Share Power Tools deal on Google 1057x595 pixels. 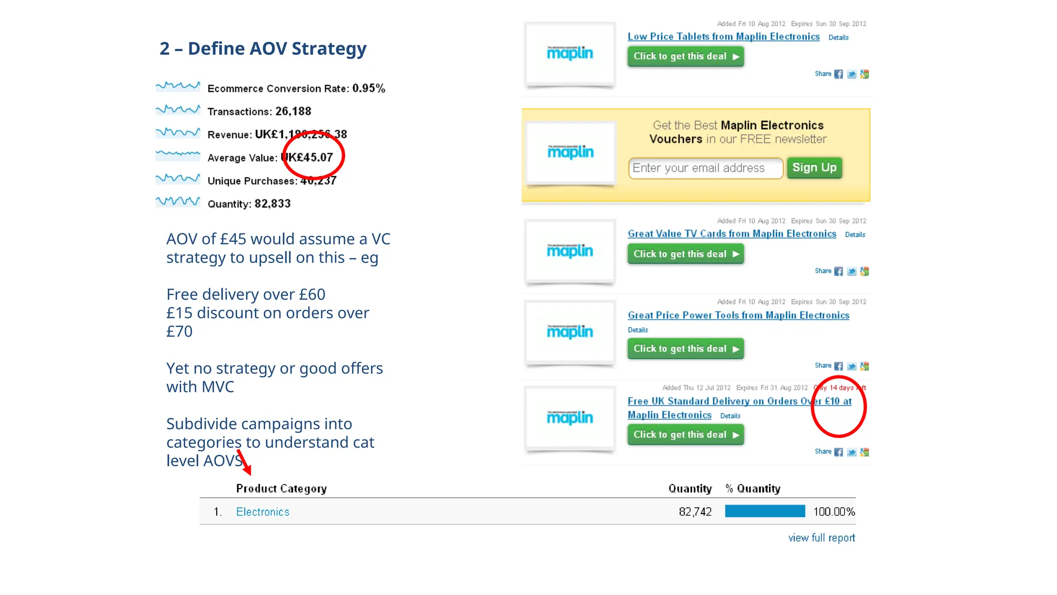tap(864, 366)
